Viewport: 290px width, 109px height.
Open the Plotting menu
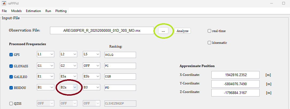pyautogui.click(x=61, y=11)
